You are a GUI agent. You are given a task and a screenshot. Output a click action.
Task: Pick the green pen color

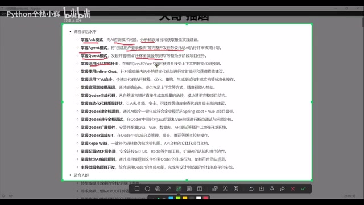[x=178, y=198]
